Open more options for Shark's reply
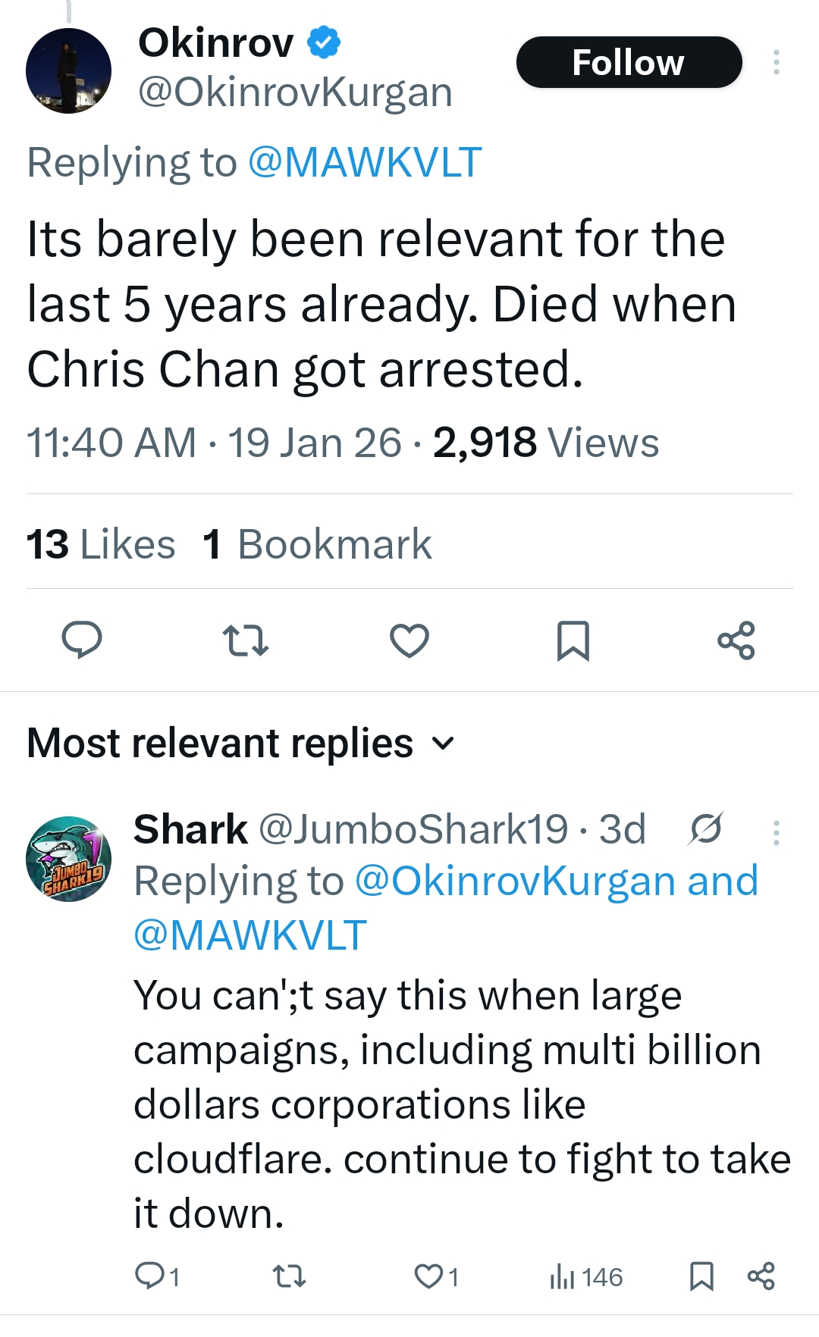 point(777,831)
